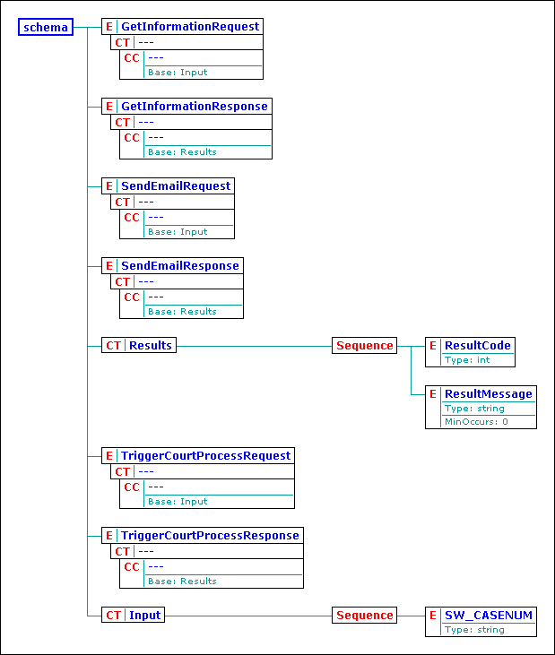Click the Sequence box after Results
This screenshot has height=655, width=555.
pos(364,346)
